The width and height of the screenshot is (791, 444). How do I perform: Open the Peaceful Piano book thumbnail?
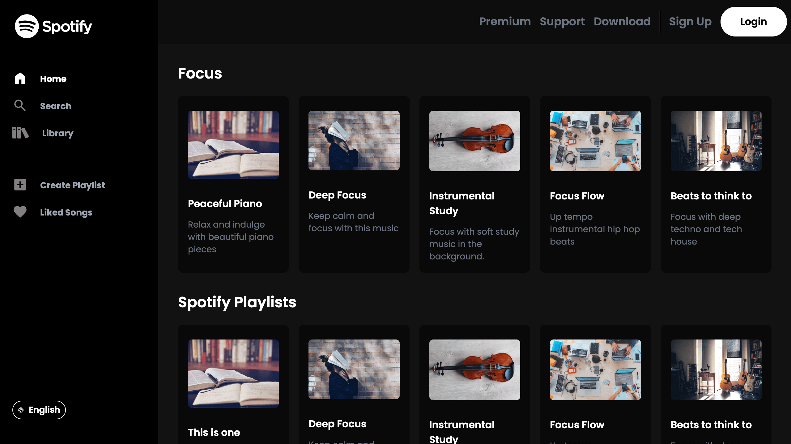pos(233,144)
